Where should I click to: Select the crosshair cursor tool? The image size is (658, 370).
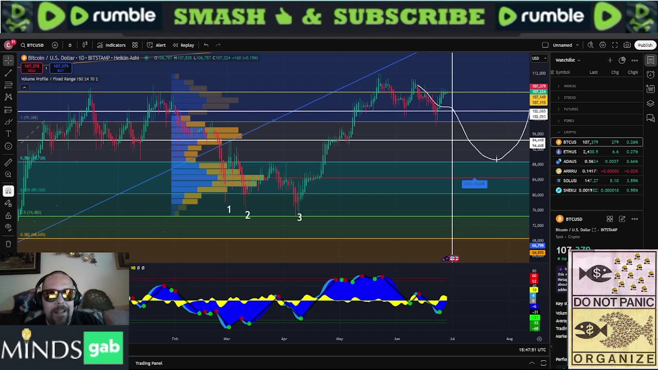click(x=8, y=61)
